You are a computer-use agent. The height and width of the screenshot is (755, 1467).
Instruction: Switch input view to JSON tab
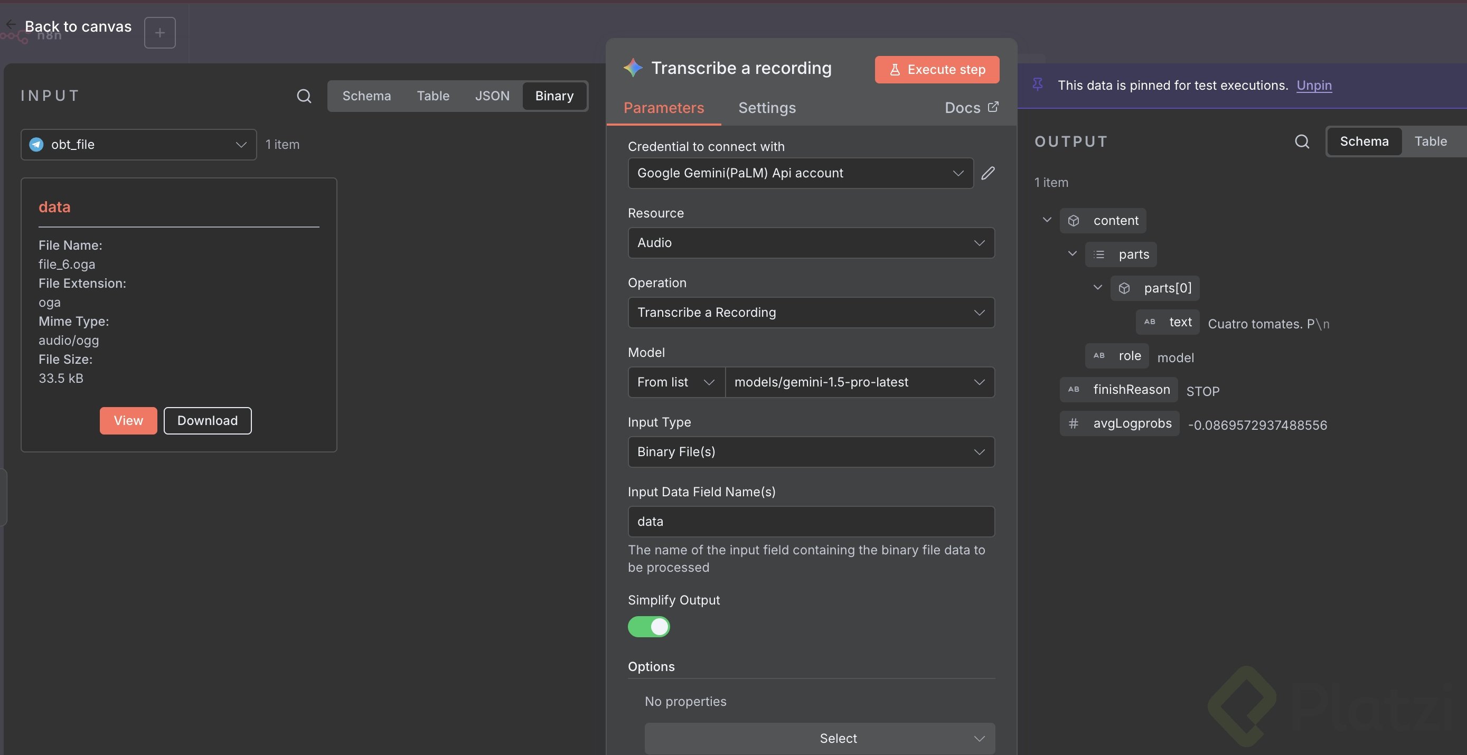click(492, 96)
